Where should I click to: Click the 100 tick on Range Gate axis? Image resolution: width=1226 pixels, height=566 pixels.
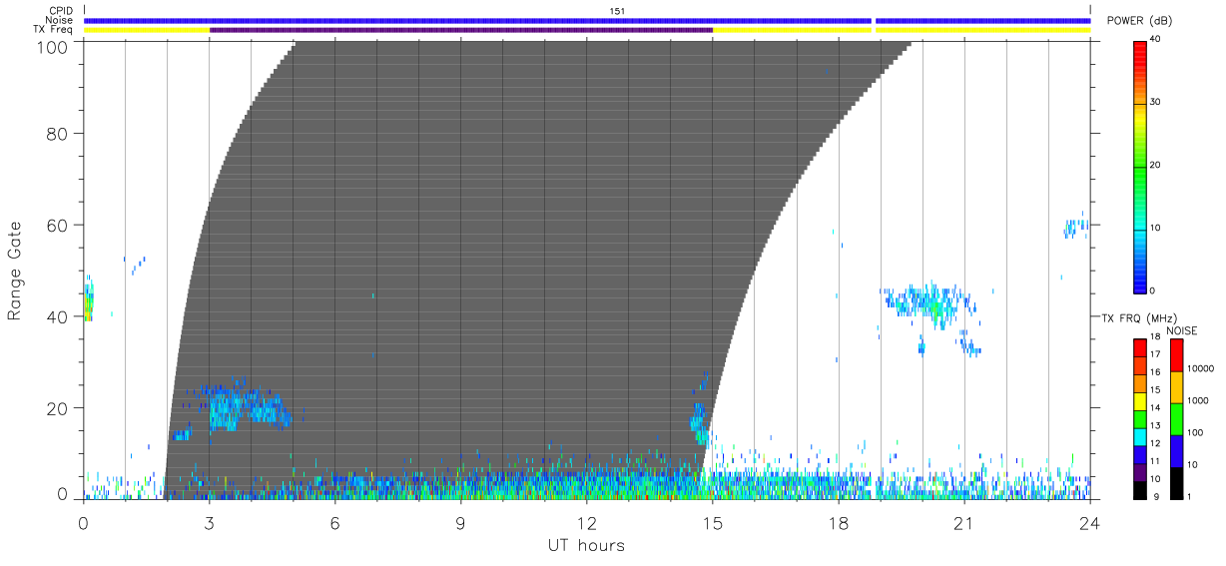coord(53,46)
